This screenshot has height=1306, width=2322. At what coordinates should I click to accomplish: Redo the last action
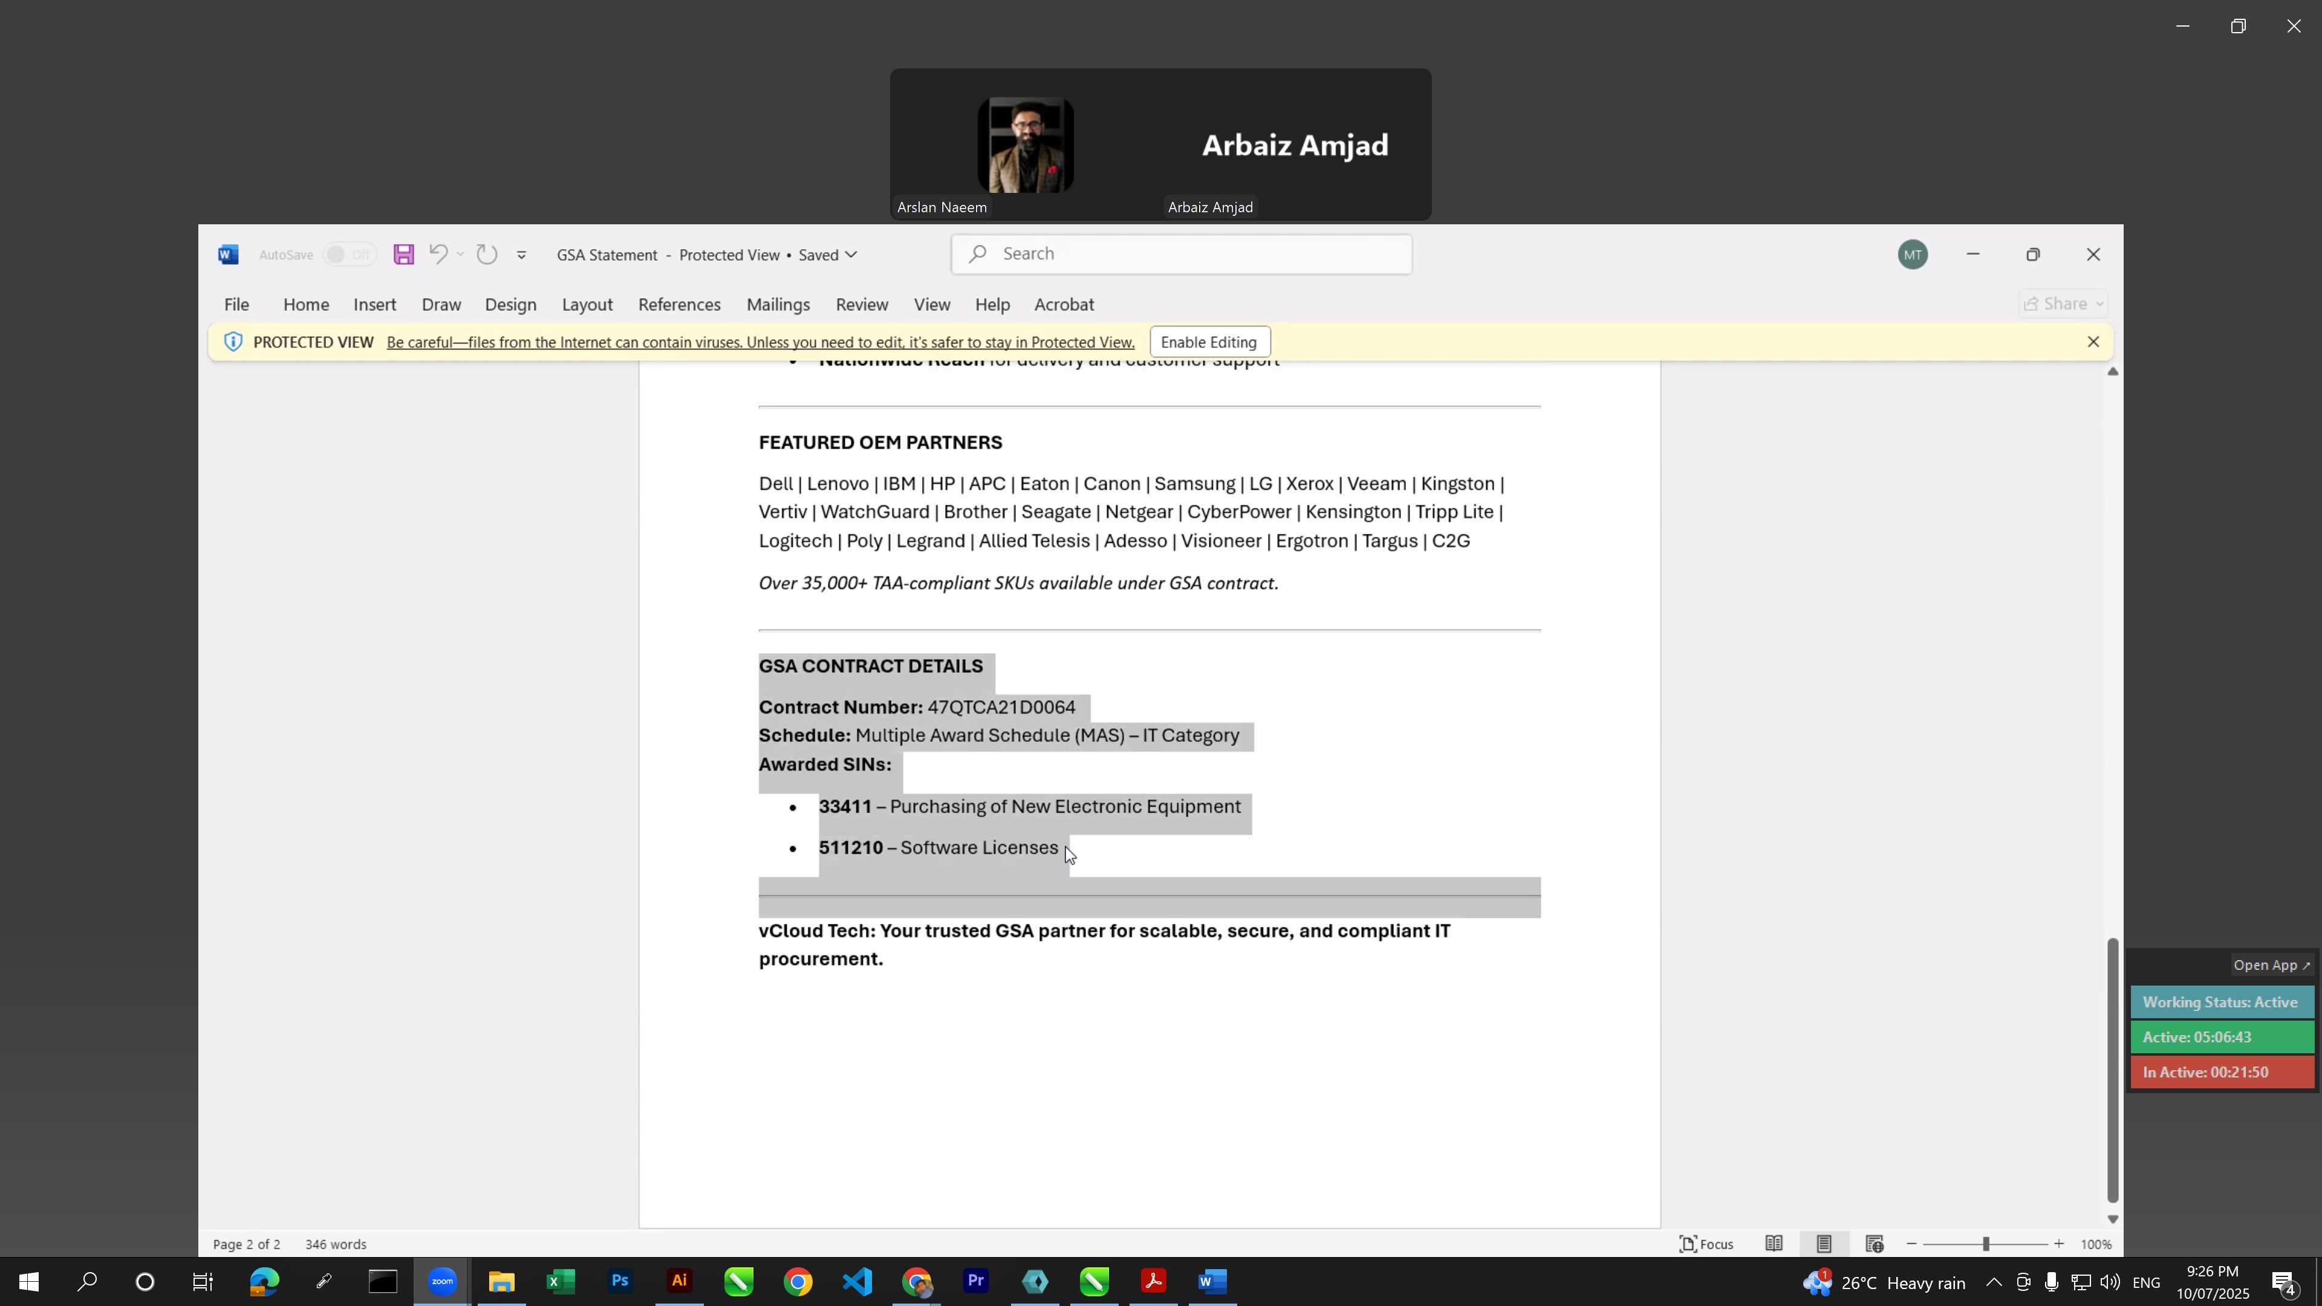click(487, 255)
